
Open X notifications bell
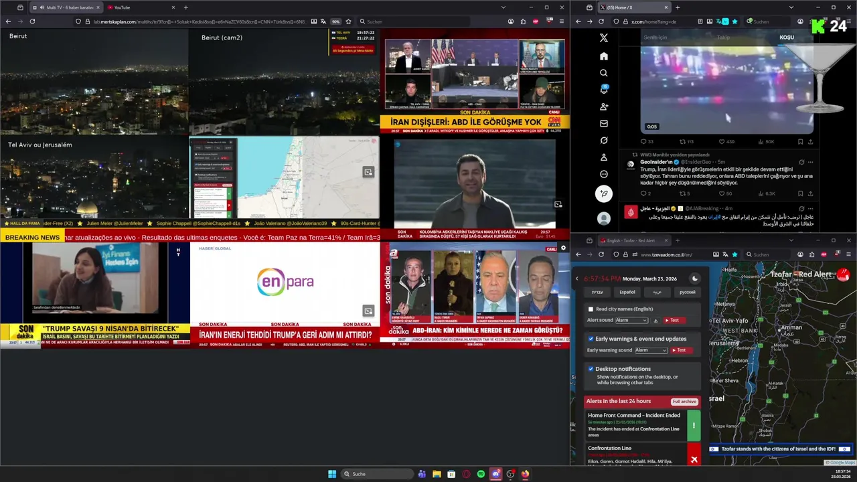coord(603,90)
